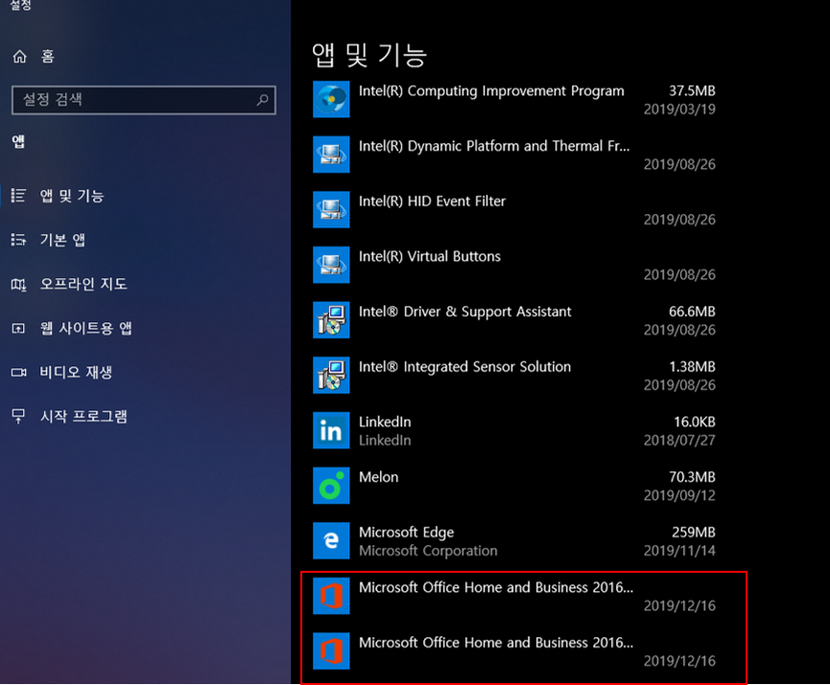The width and height of the screenshot is (830, 685).
Task: Select Intel(R) Virtual Buttons name
Action: (430, 256)
